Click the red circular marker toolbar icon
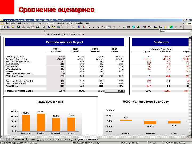 coord(84,27)
